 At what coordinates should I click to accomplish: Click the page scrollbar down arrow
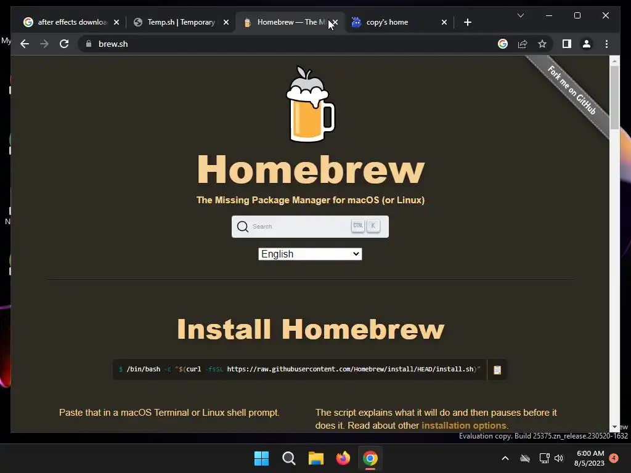(614, 427)
